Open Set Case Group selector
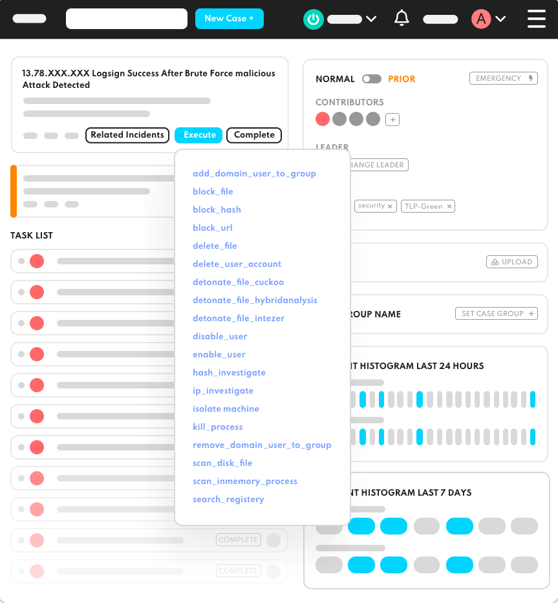Image resolution: width=558 pixels, height=603 pixels. point(497,313)
